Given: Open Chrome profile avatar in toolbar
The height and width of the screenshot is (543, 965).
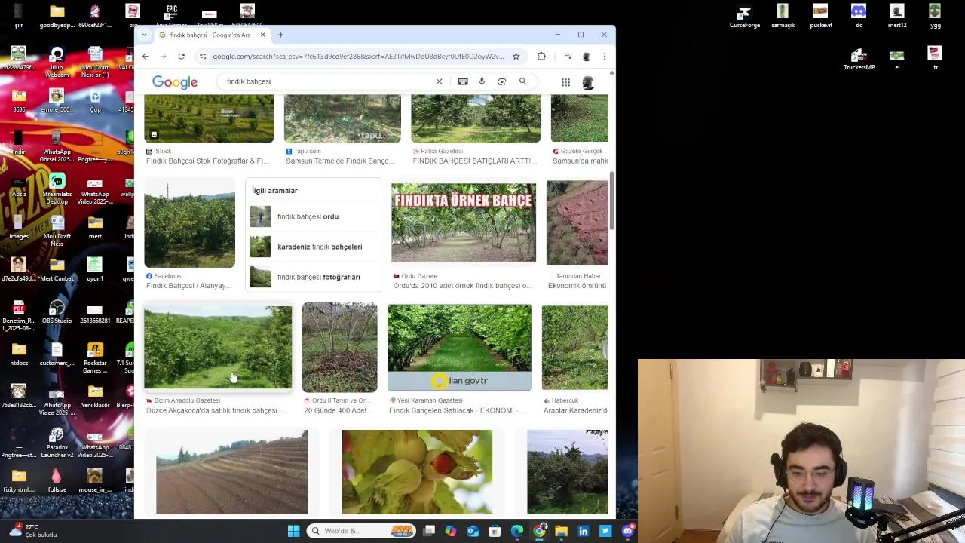Looking at the screenshot, I should tap(586, 56).
